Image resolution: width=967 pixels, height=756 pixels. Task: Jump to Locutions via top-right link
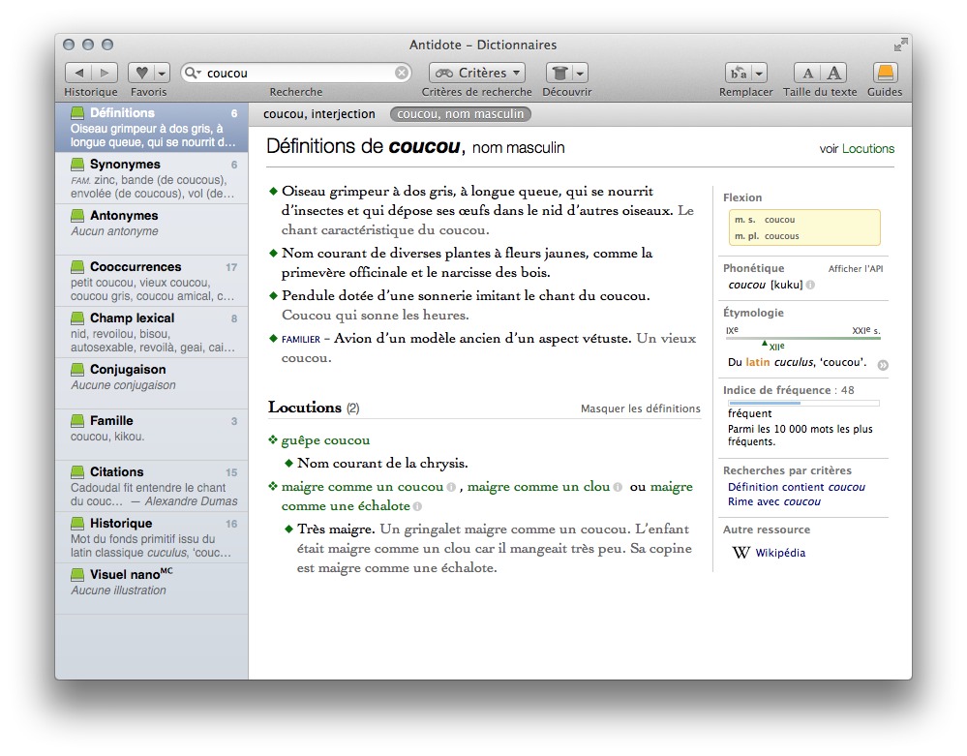[x=867, y=149]
